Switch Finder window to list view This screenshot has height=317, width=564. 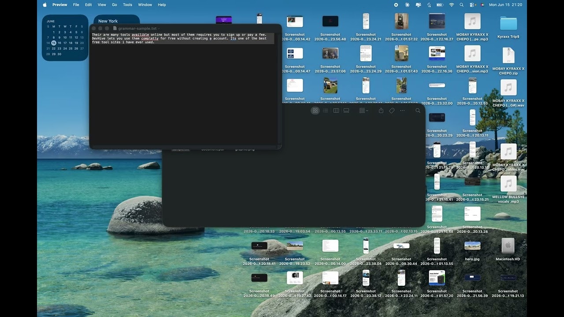point(326,111)
